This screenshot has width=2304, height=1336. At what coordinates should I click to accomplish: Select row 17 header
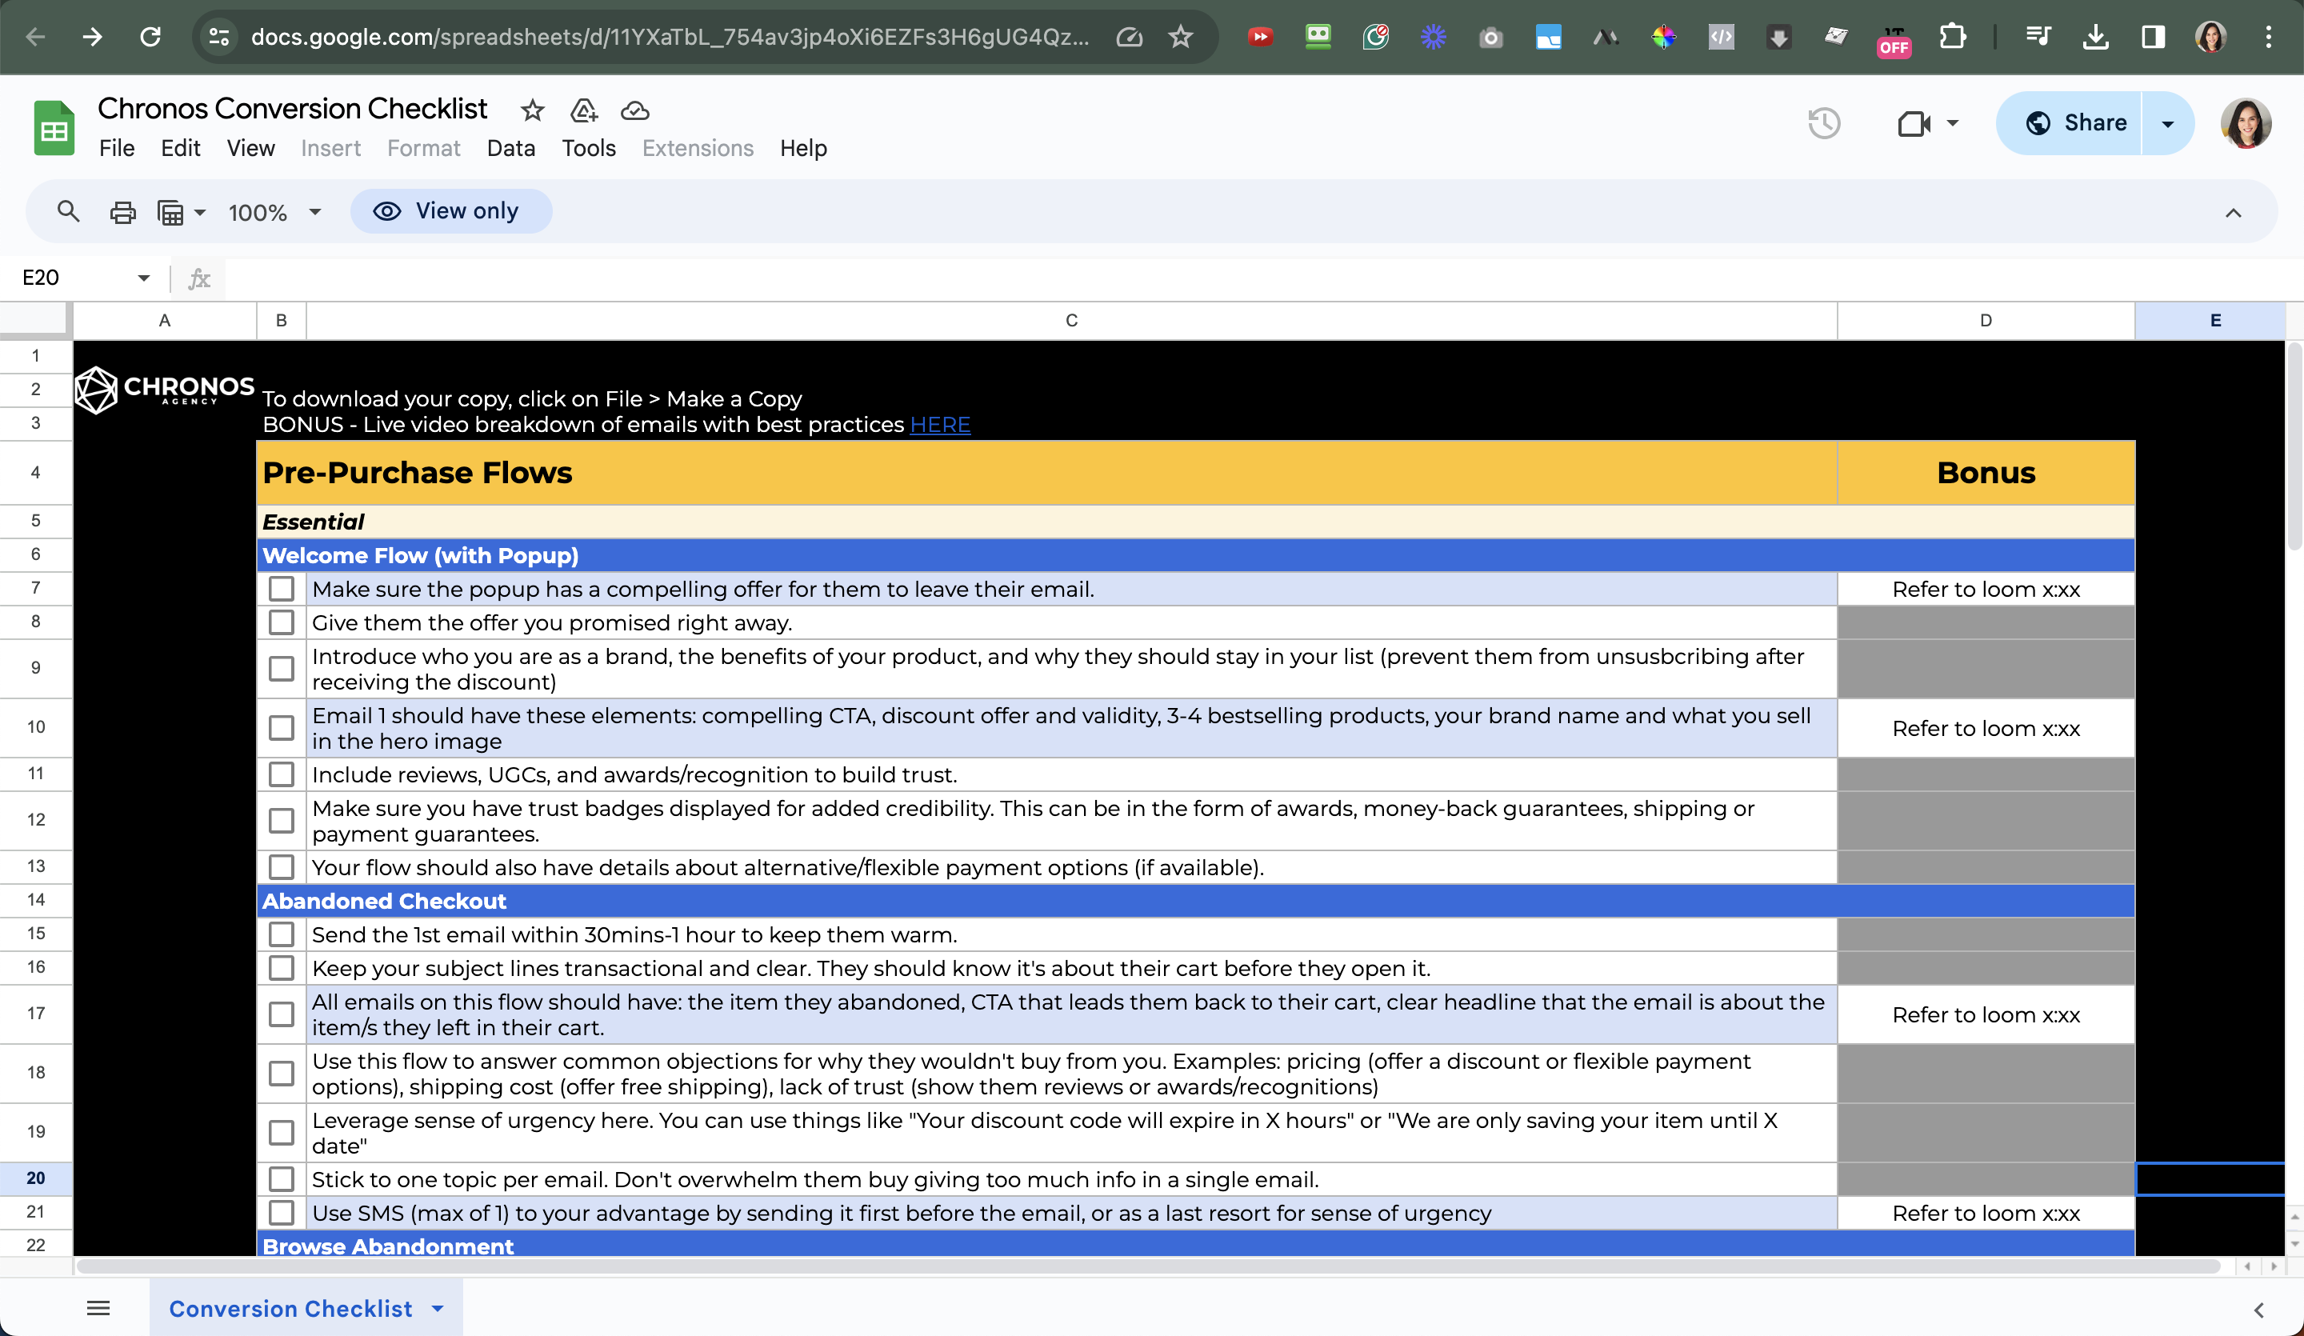(36, 1014)
